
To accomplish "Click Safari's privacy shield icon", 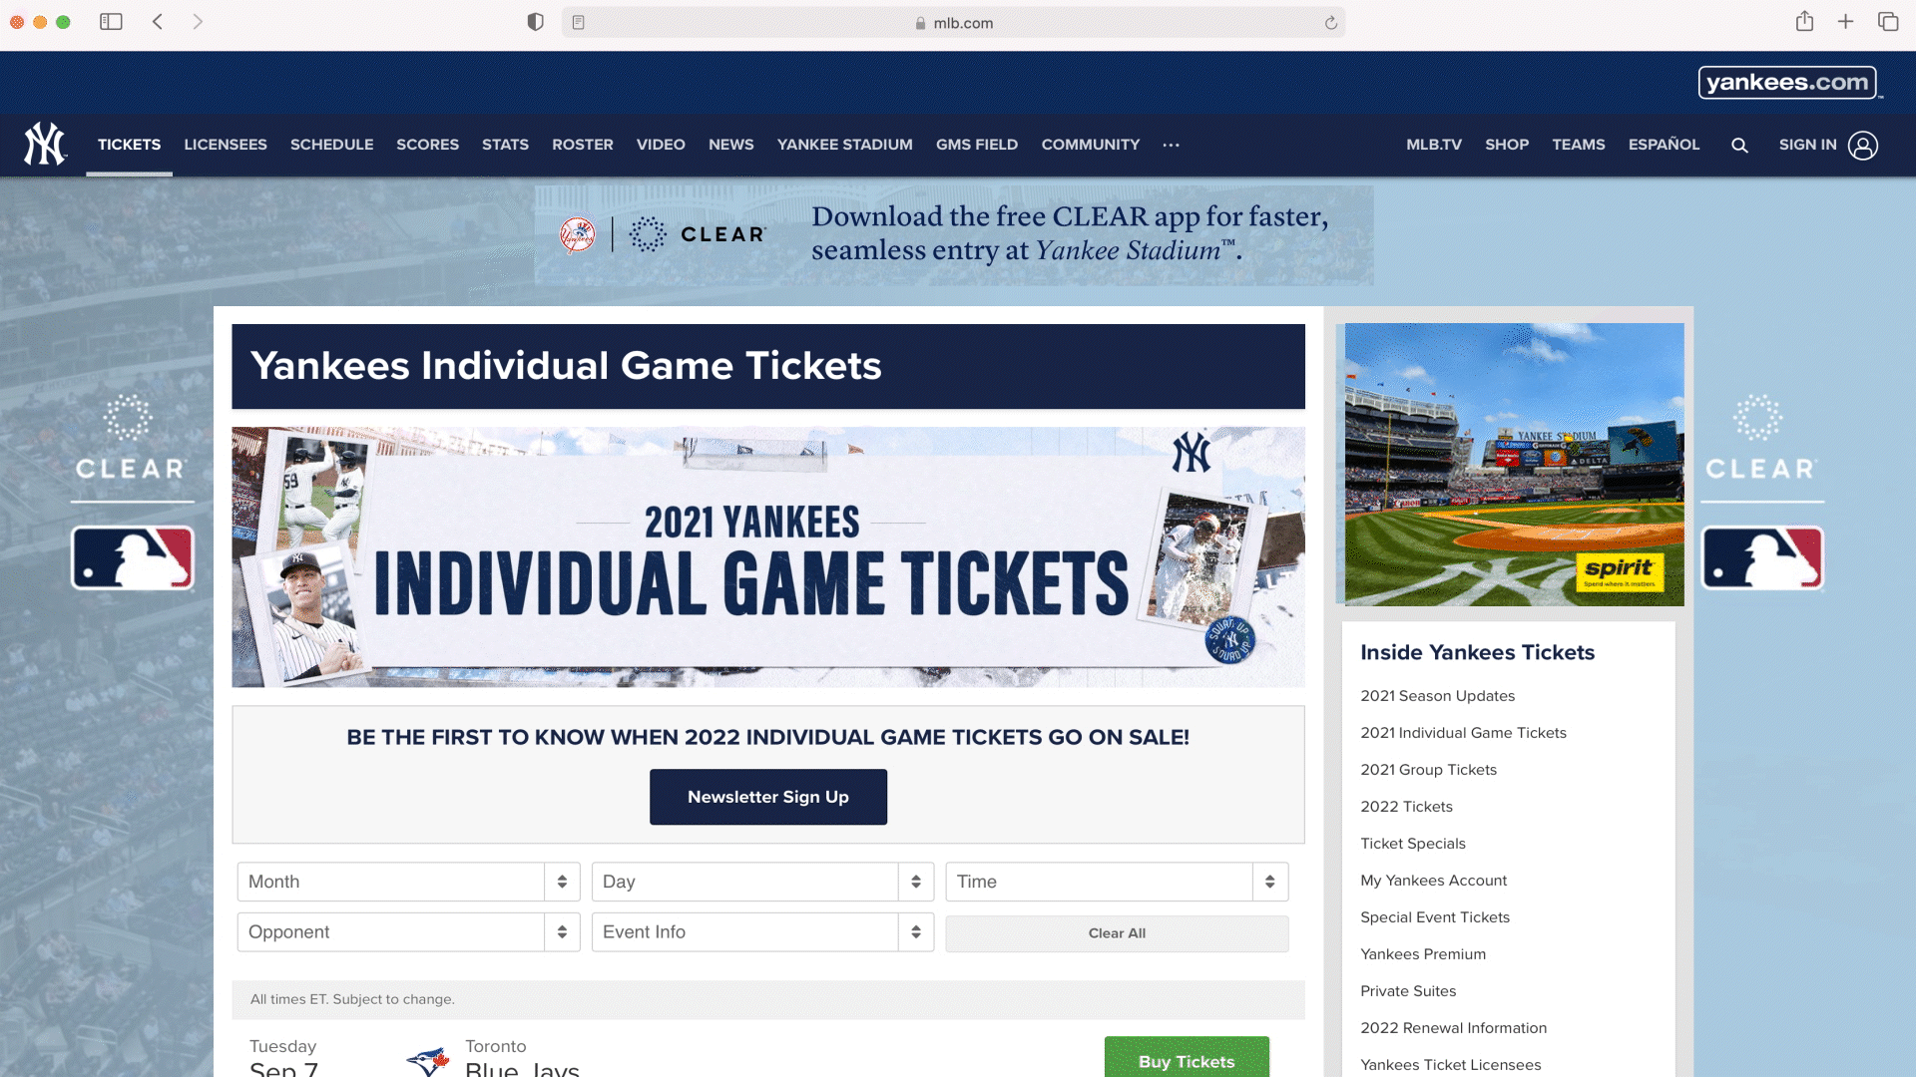I will click(536, 22).
